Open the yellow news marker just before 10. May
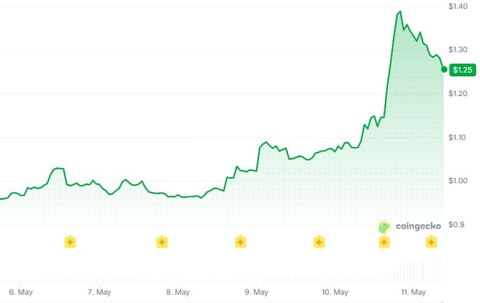Screen dimensions: 480x303 pyautogui.click(x=319, y=242)
